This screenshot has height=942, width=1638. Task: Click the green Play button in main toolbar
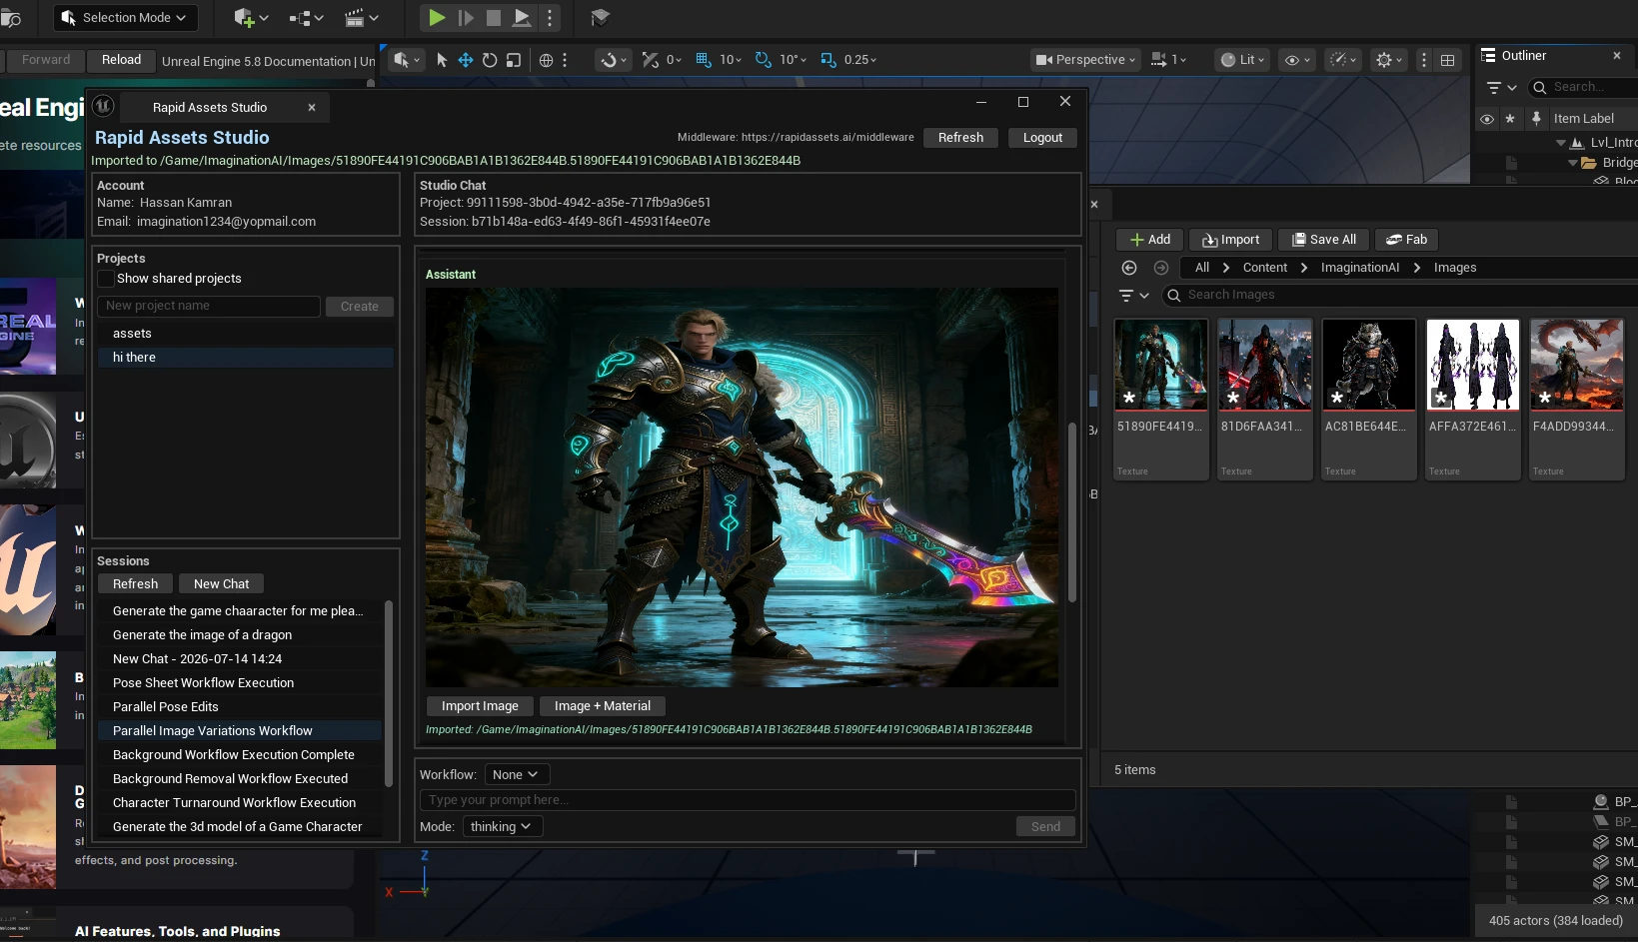[437, 17]
